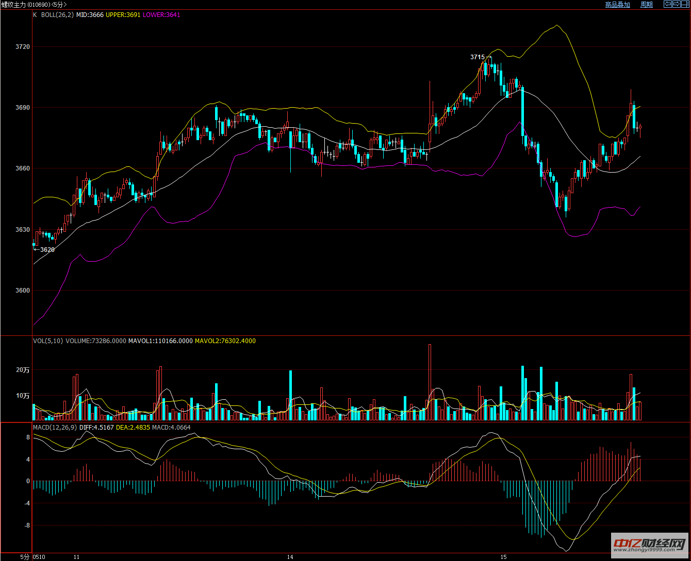Click the VOLUME:73286.0000 readout
Viewport: 691px width, 561px height.
(96, 341)
